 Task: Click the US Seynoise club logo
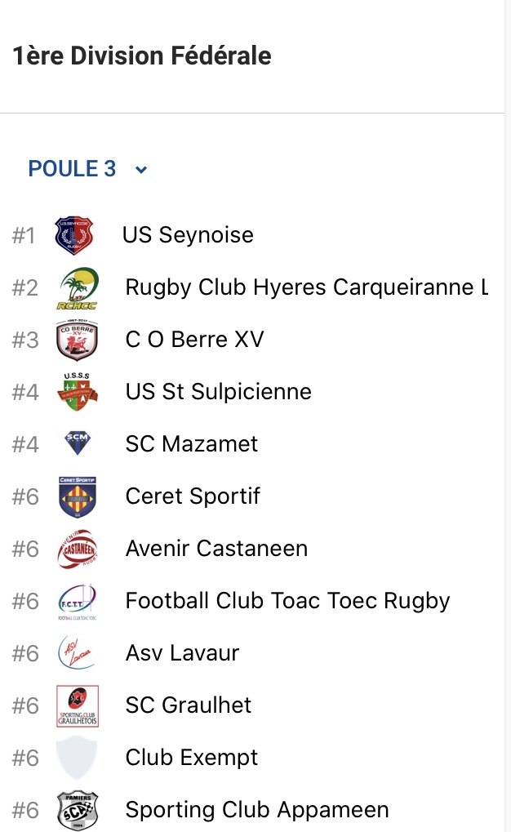pyautogui.click(x=74, y=236)
